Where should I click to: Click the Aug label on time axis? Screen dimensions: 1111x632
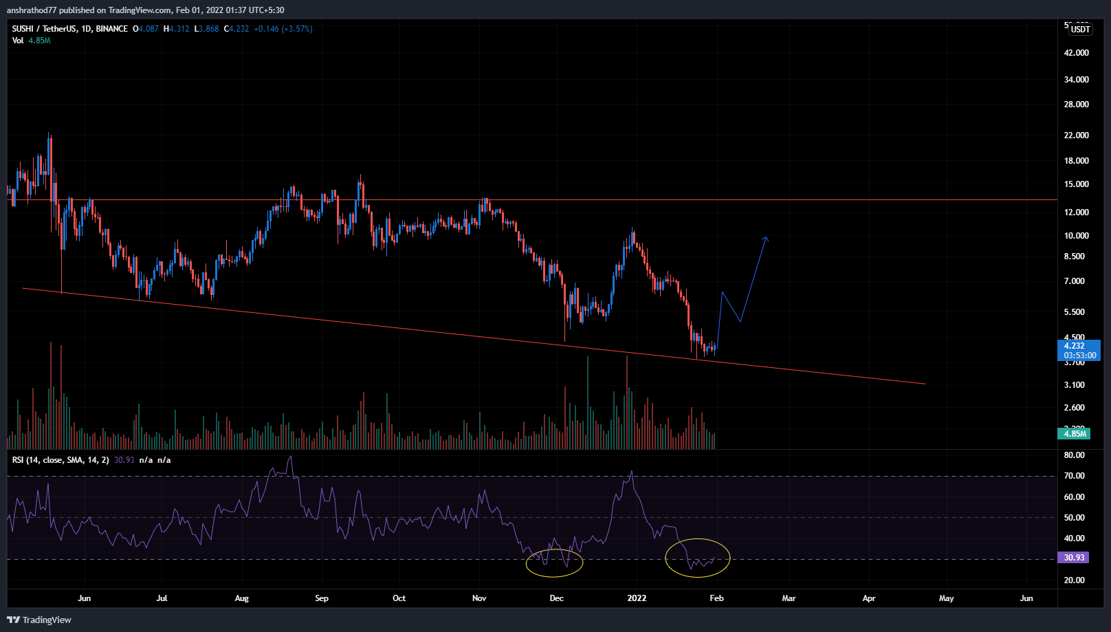pyautogui.click(x=242, y=598)
